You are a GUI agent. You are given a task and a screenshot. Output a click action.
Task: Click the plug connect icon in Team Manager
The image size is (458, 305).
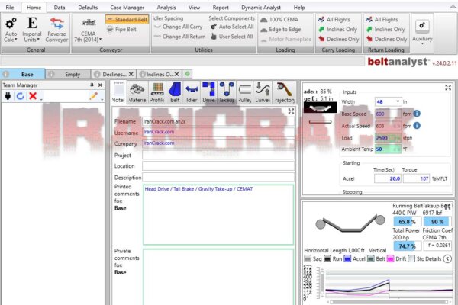pos(8,96)
